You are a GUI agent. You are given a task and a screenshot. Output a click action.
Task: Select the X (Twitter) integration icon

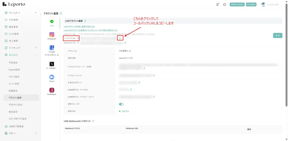[x=52, y=64]
